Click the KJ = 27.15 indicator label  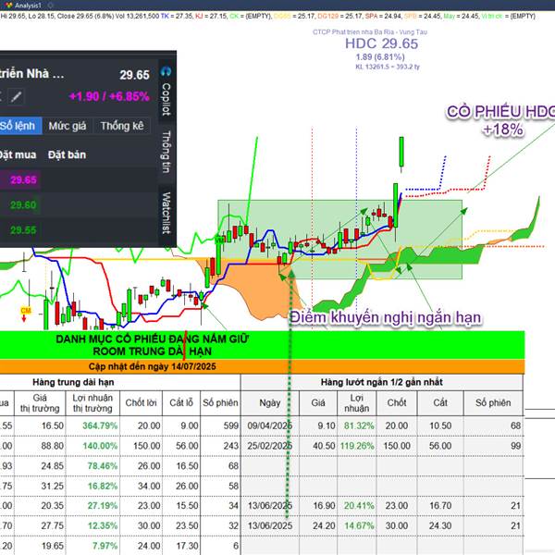(x=211, y=17)
